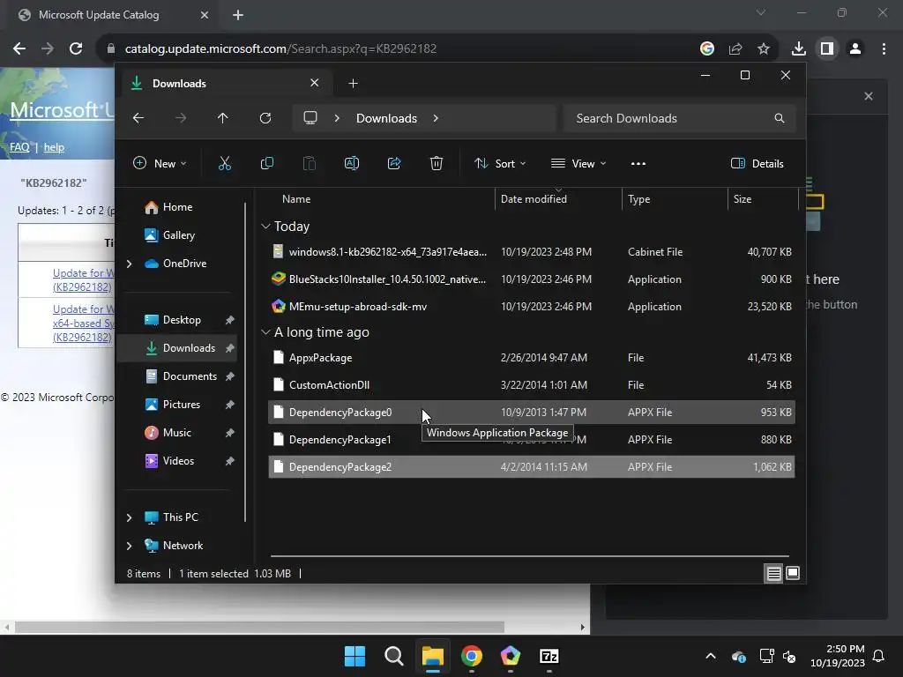The height and width of the screenshot is (677, 903).
Task: Select the BlueStacks10Installer file
Action: coord(532,279)
